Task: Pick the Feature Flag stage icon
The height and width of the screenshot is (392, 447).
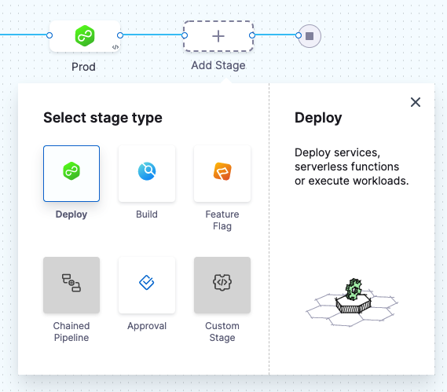Action: tap(222, 171)
